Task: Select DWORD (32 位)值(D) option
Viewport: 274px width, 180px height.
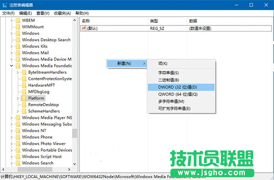Action: point(181,87)
